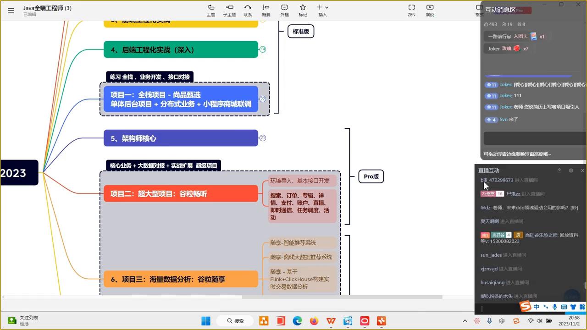Create a relationship line with the 联系 icon
587x330 pixels.
pyautogui.click(x=248, y=10)
